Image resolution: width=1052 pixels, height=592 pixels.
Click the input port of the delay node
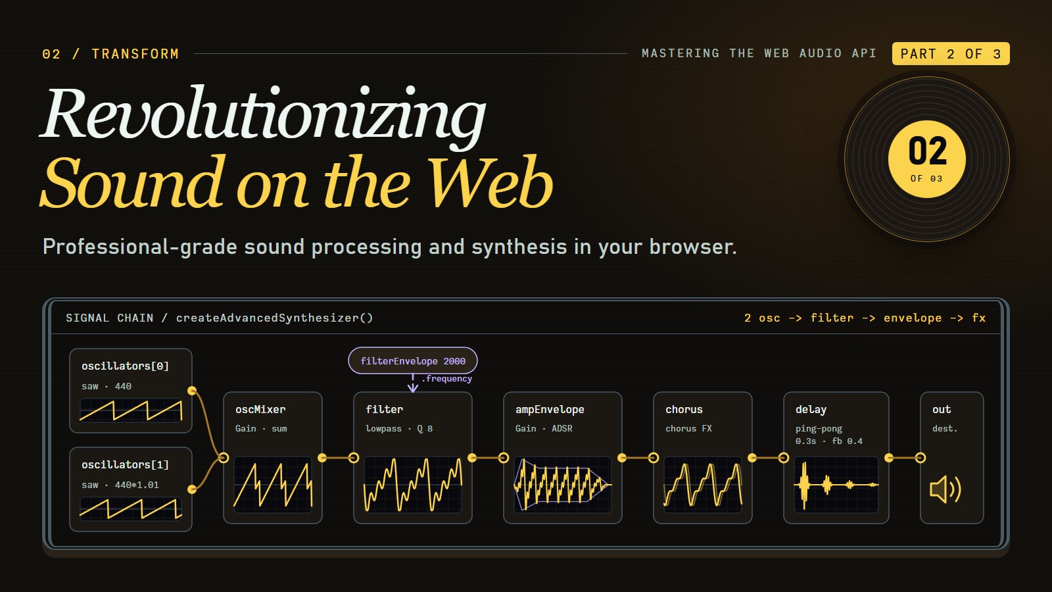tap(784, 458)
